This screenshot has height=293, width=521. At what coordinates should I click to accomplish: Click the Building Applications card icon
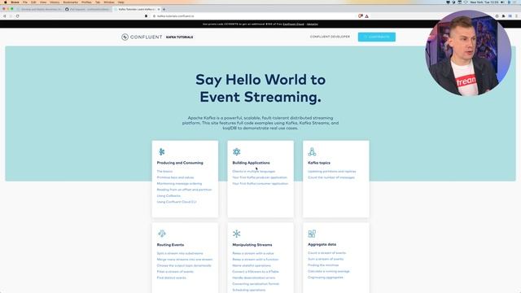click(x=237, y=152)
